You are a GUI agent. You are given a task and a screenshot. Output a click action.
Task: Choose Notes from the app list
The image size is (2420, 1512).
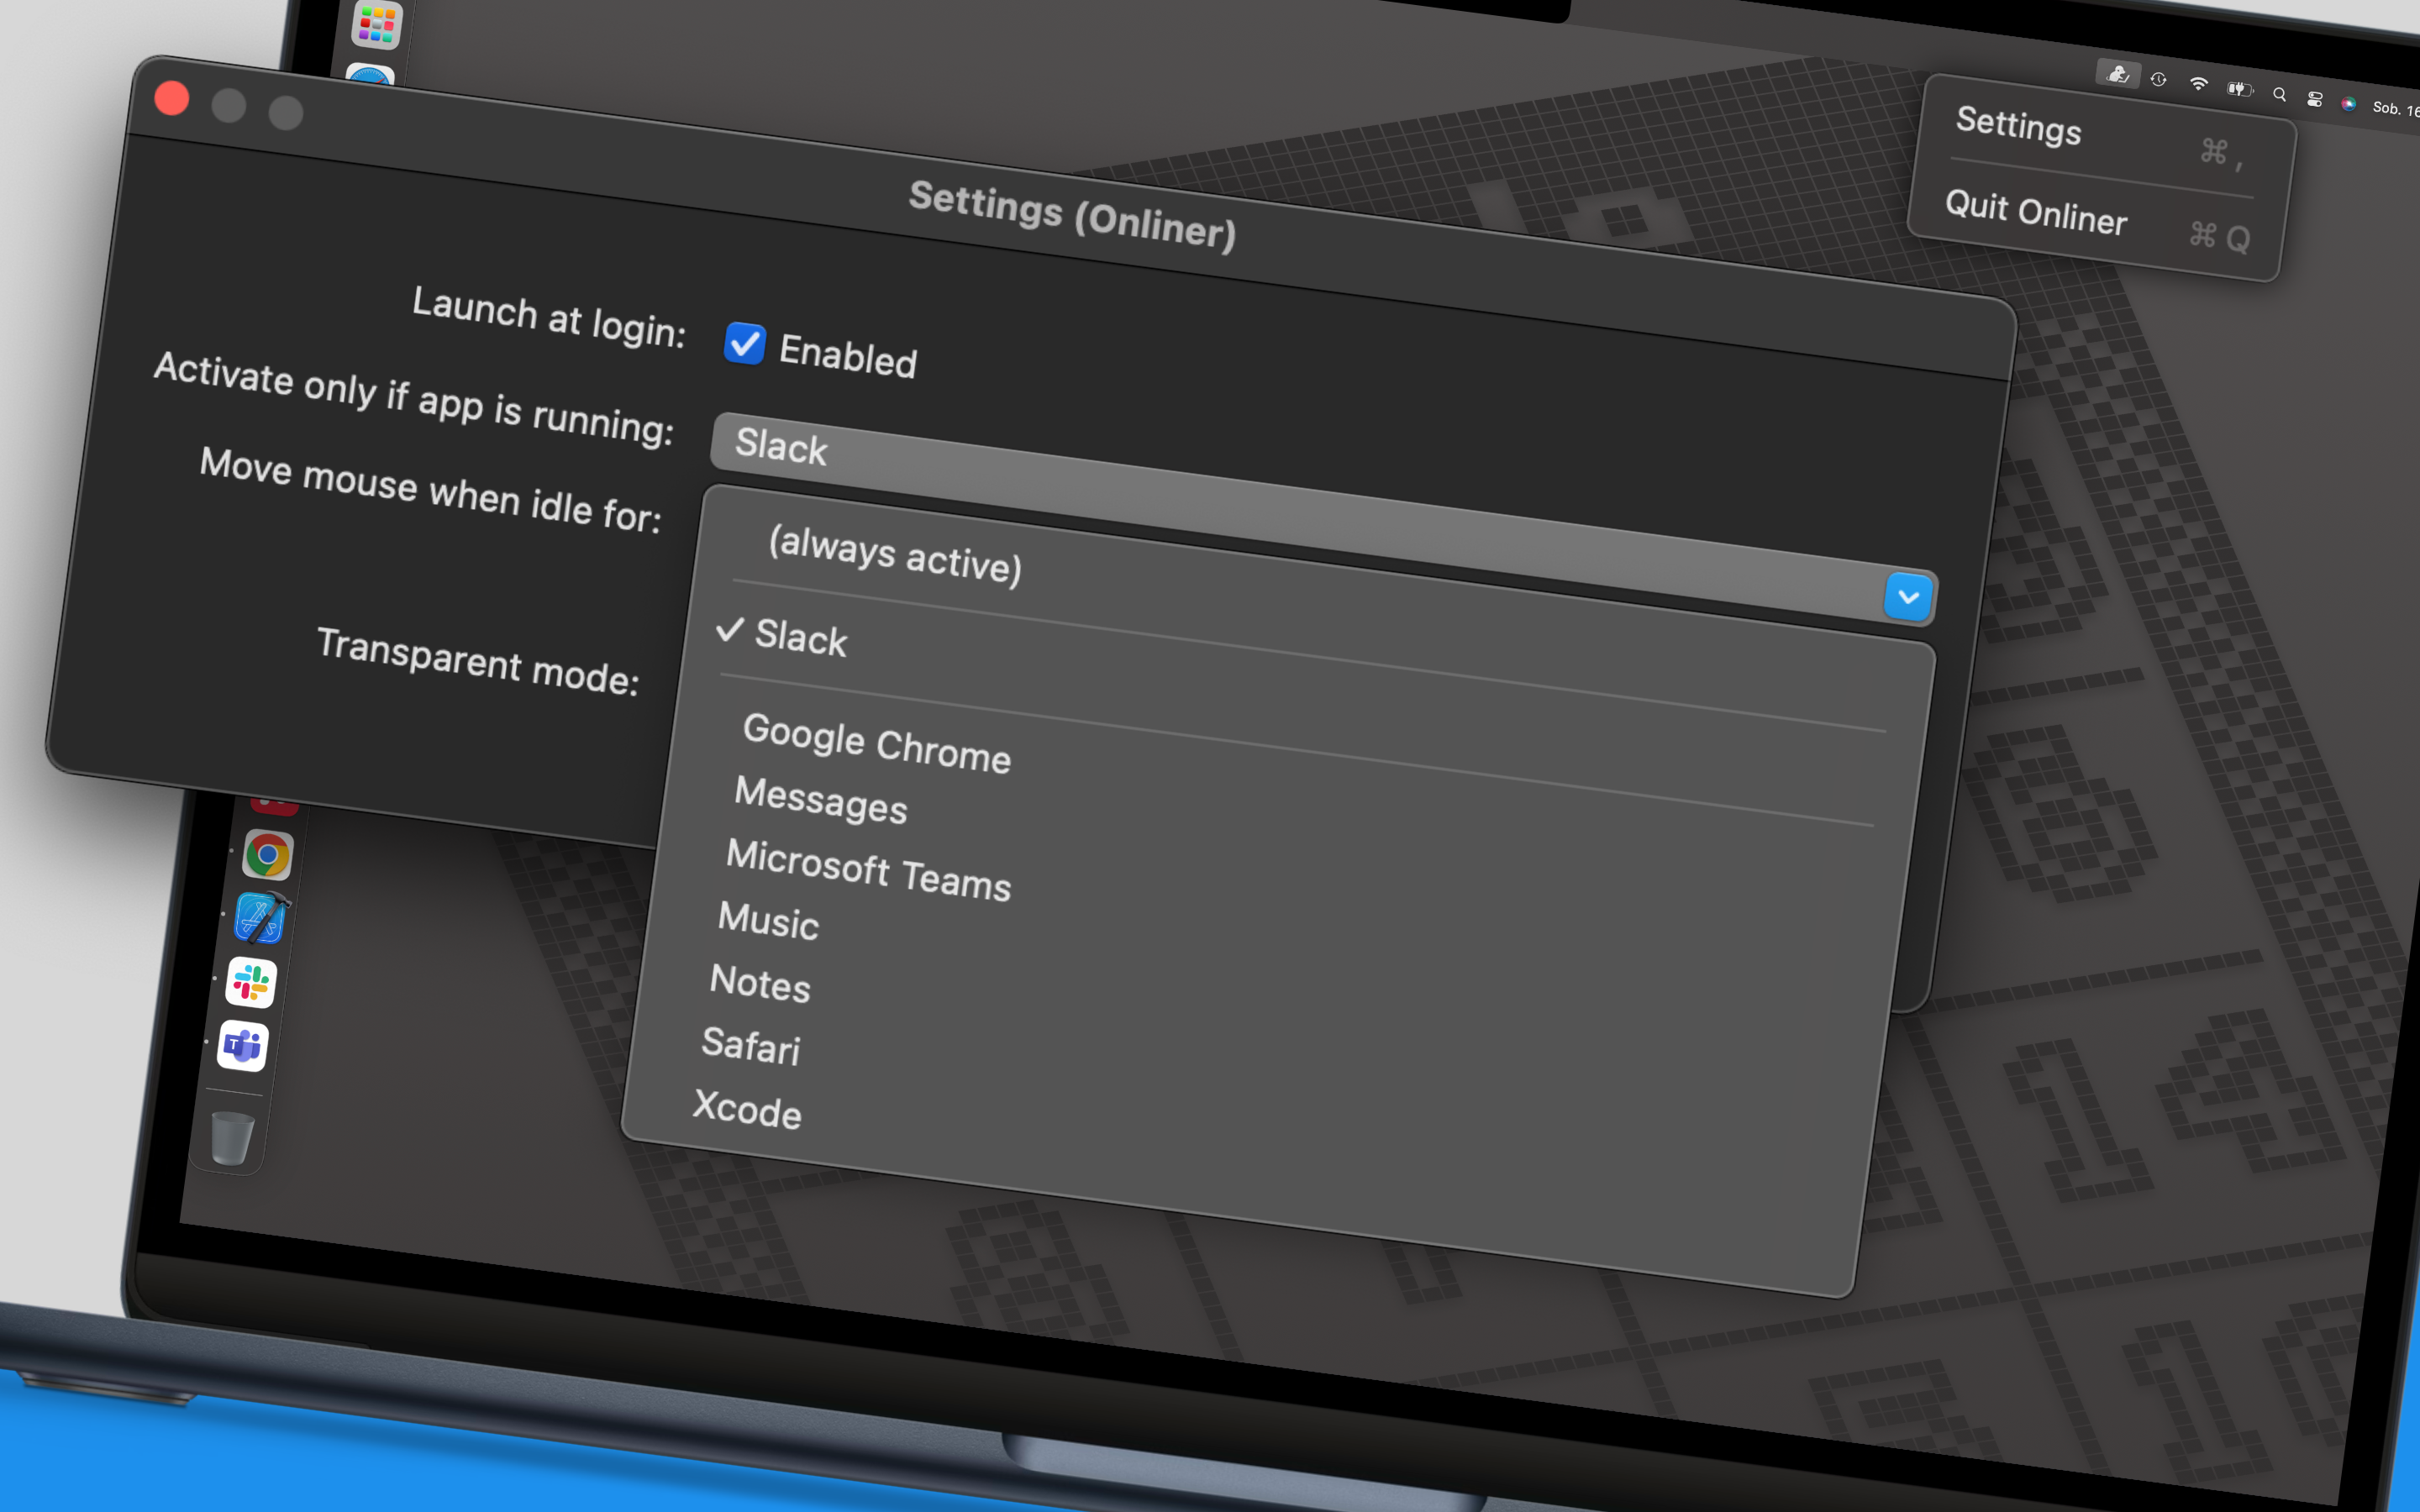pos(760,983)
